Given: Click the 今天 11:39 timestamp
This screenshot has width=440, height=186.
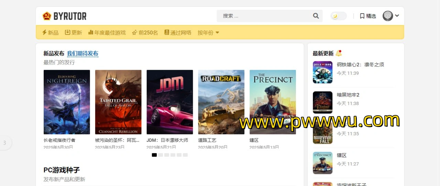Looking at the screenshot, I should (x=348, y=73).
